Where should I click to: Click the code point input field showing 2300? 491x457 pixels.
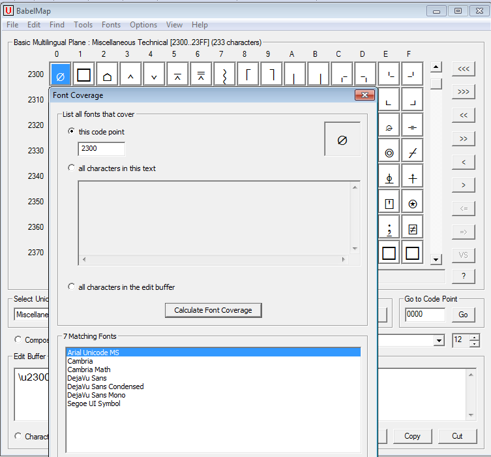coord(102,149)
